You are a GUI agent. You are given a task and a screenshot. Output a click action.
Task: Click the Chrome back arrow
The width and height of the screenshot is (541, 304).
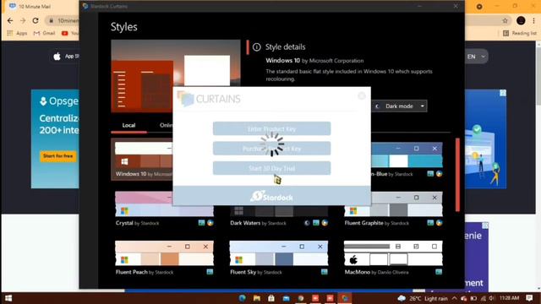tap(10, 20)
